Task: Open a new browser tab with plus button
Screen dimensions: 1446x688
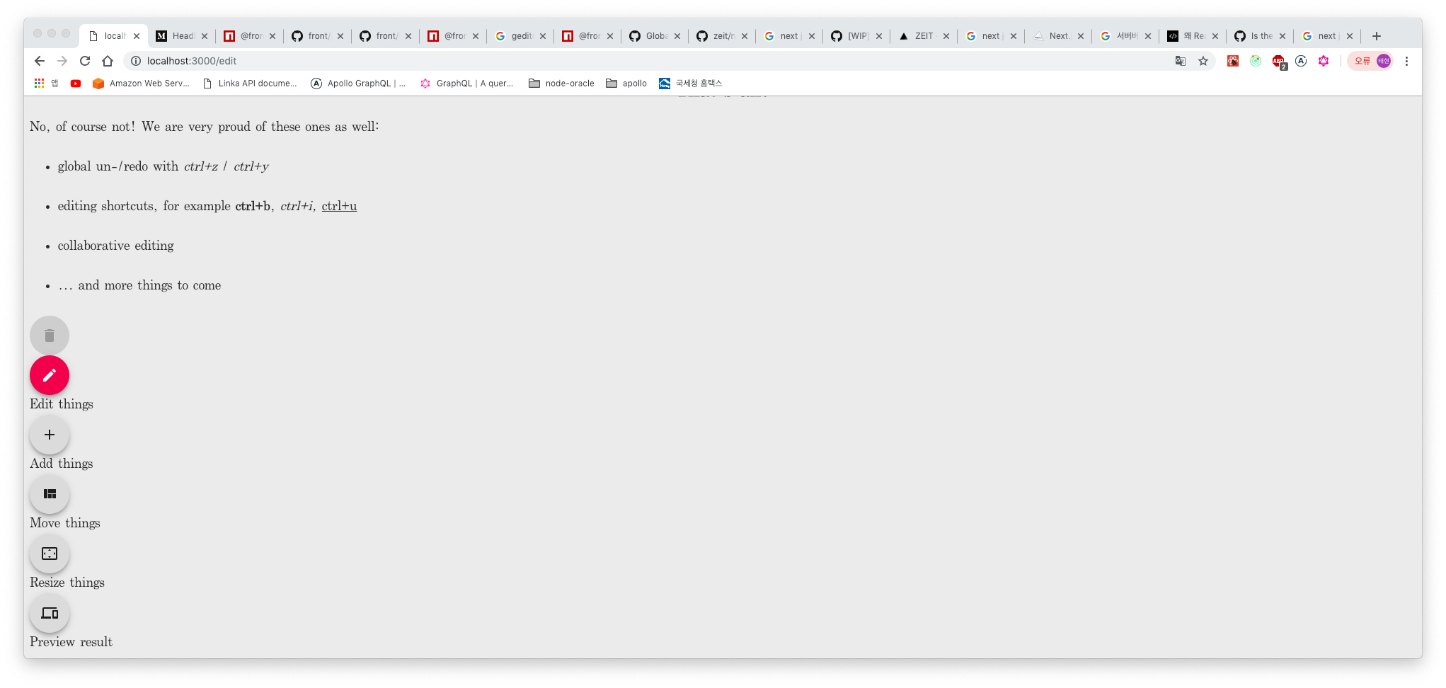Action: [1376, 35]
